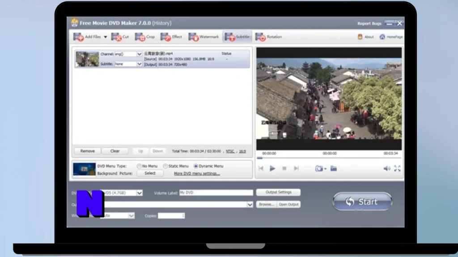Screen dimensions: 458x257
Task: Click the Open Output button
Action: pos(288,204)
